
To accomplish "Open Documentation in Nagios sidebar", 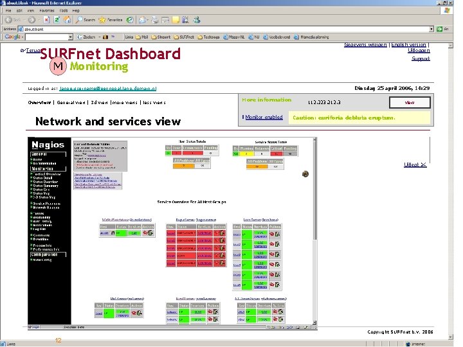I will (44, 163).
